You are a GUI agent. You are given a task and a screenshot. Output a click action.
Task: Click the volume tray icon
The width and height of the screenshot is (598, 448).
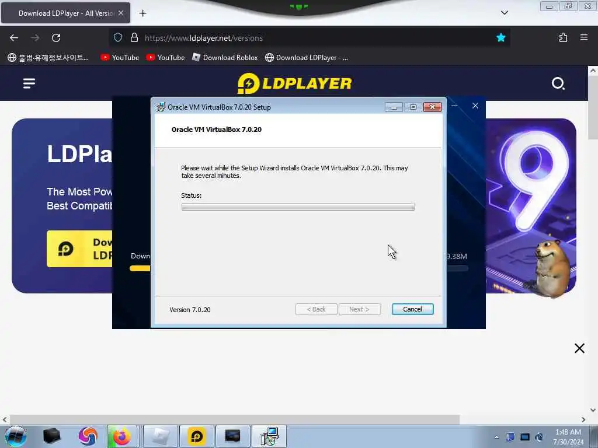[539, 437]
